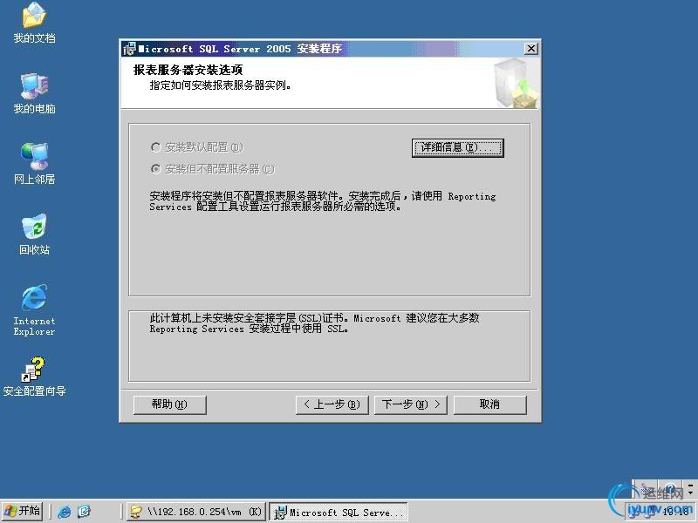The image size is (698, 523).
Task: Open the 我的文档 desktop icon
Action: 34,23
